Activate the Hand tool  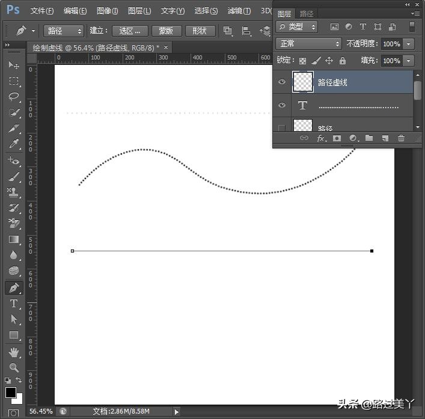[x=14, y=352]
